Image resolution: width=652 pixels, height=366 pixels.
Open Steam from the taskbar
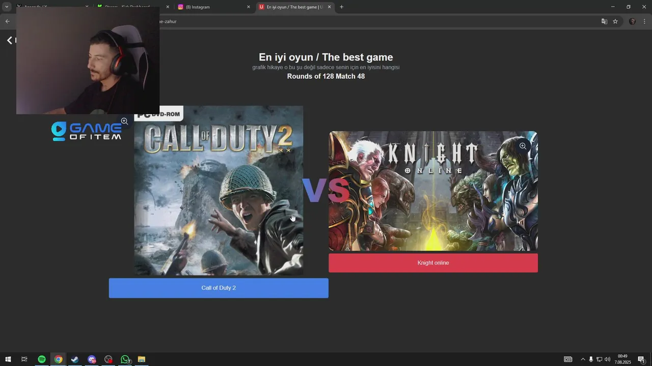tap(75, 359)
